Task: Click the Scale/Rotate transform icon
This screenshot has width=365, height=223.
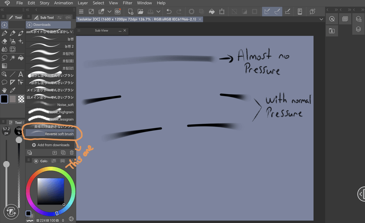Action: (x=222, y=11)
